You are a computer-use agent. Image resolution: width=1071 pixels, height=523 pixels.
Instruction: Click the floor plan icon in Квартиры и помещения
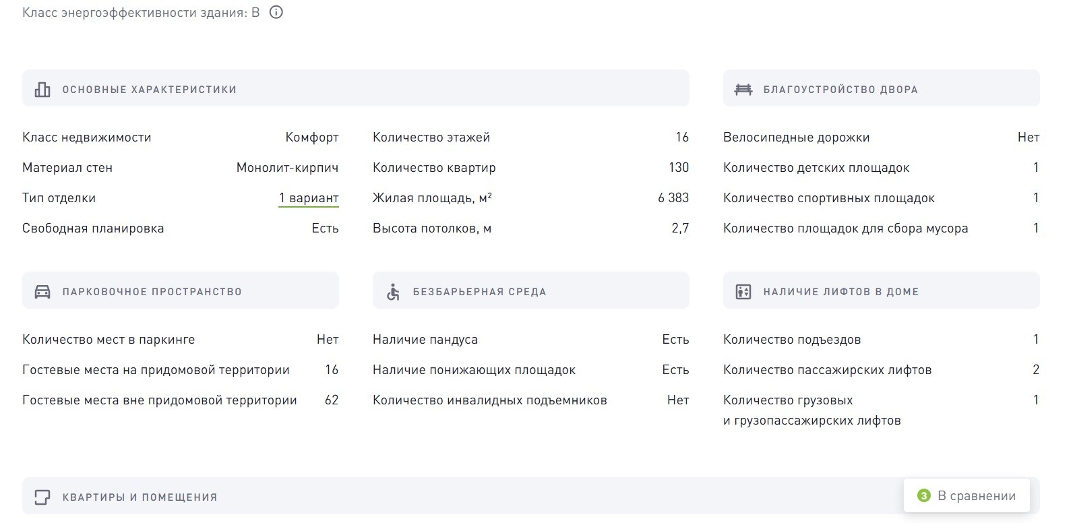click(x=42, y=497)
